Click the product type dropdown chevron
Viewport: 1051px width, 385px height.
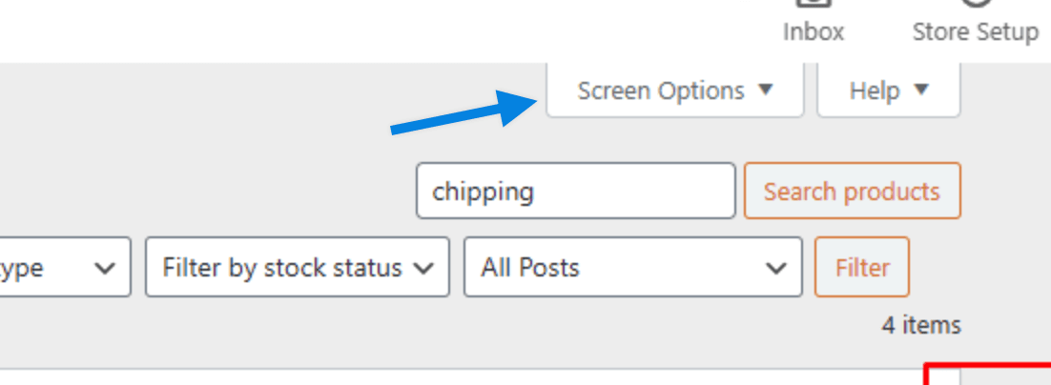(x=105, y=269)
